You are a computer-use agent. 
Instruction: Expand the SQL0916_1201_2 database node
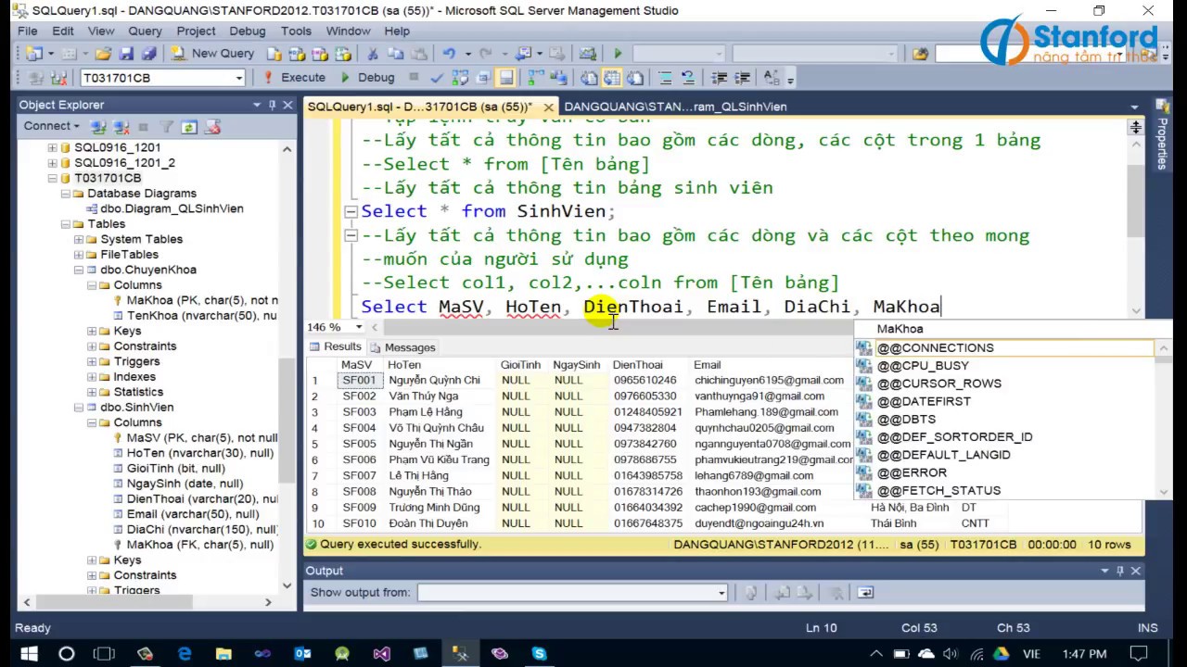[x=53, y=163]
